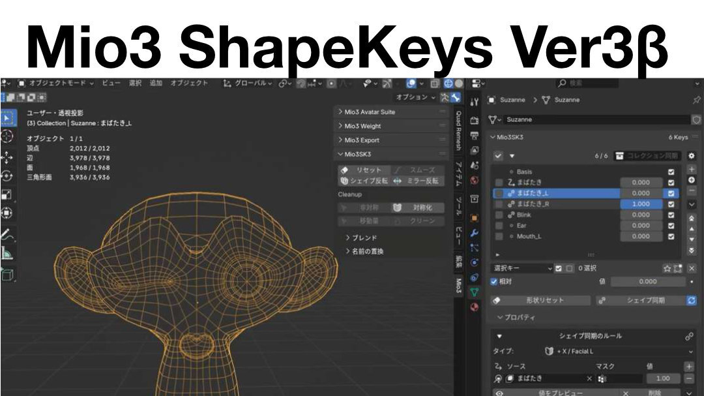This screenshot has width=704, height=396.
Task: Click the シェイプ反転 button
Action: [363, 181]
